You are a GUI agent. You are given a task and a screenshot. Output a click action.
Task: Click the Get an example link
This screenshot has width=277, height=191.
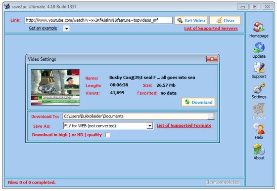[x=43, y=28]
